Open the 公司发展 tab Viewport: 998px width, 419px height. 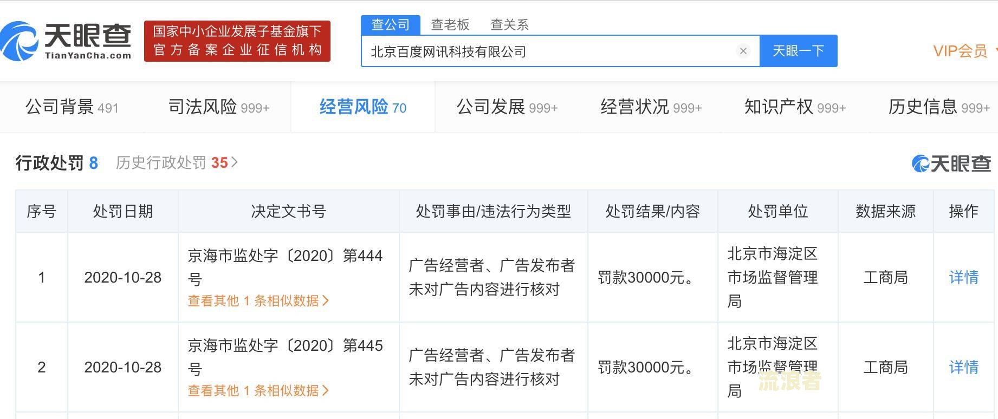[x=507, y=107]
